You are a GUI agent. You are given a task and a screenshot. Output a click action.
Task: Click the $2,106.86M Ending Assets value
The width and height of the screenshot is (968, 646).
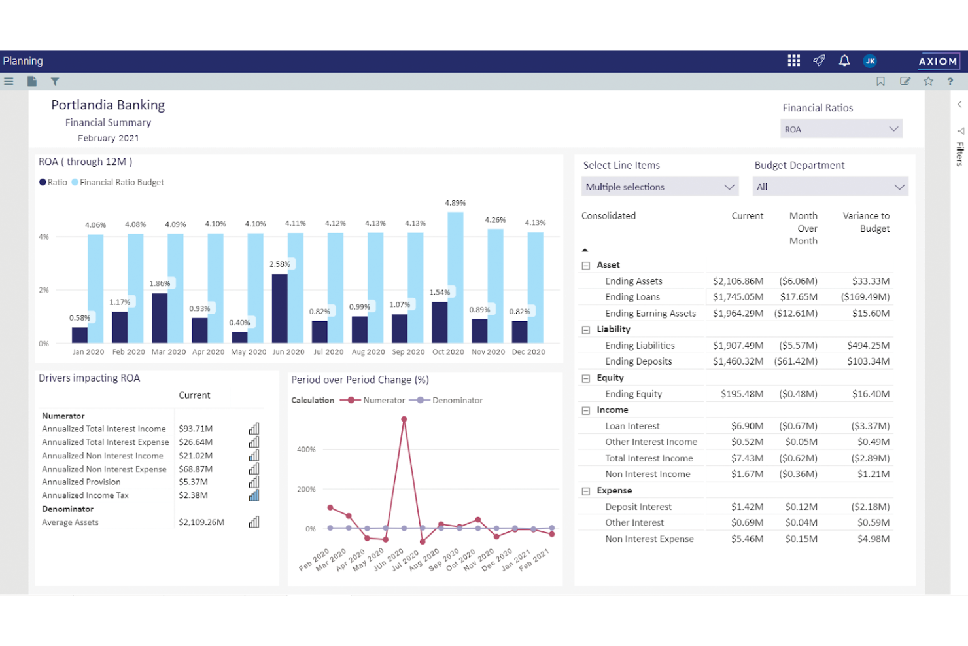pyautogui.click(x=738, y=281)
